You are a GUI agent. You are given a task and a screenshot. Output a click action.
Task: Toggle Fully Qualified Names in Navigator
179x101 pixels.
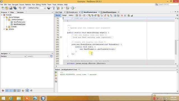pyautogui.click(x=23, y=90)
